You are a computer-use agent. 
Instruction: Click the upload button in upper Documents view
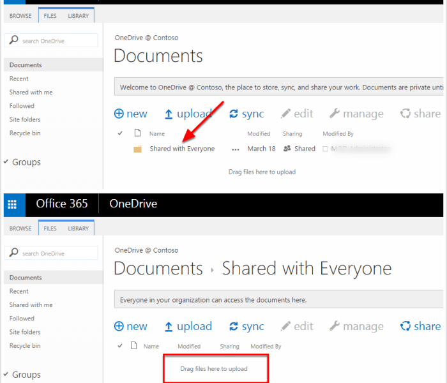(188, 114)
